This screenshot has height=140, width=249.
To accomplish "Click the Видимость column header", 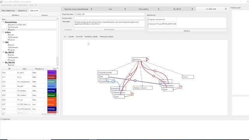I will tap(40, 69).
